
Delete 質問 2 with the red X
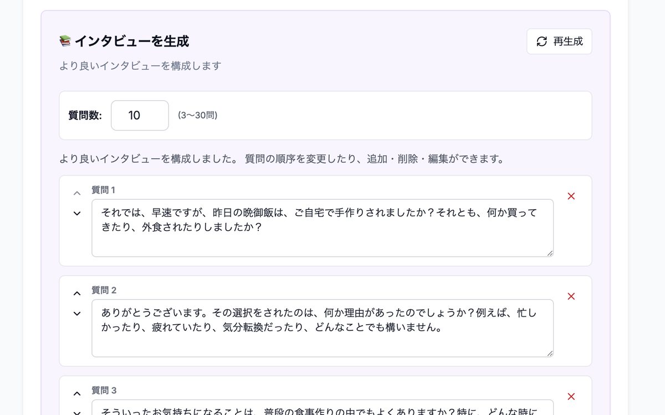571,296
